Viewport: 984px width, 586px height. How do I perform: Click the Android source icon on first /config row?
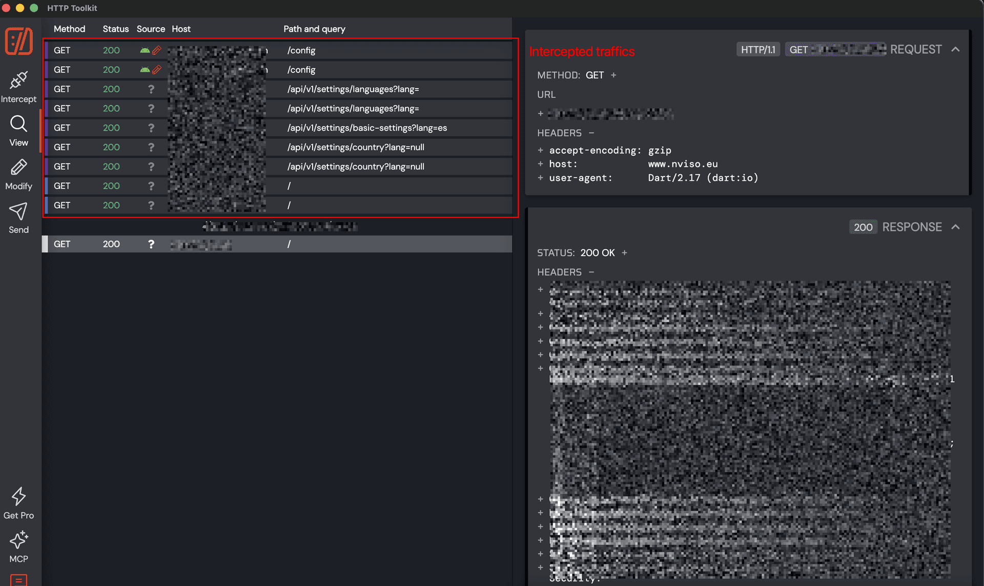point(145,50)
